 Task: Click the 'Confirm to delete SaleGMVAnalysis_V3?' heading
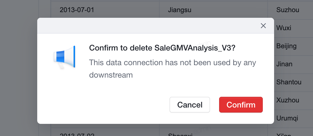(x=162, y=48)
